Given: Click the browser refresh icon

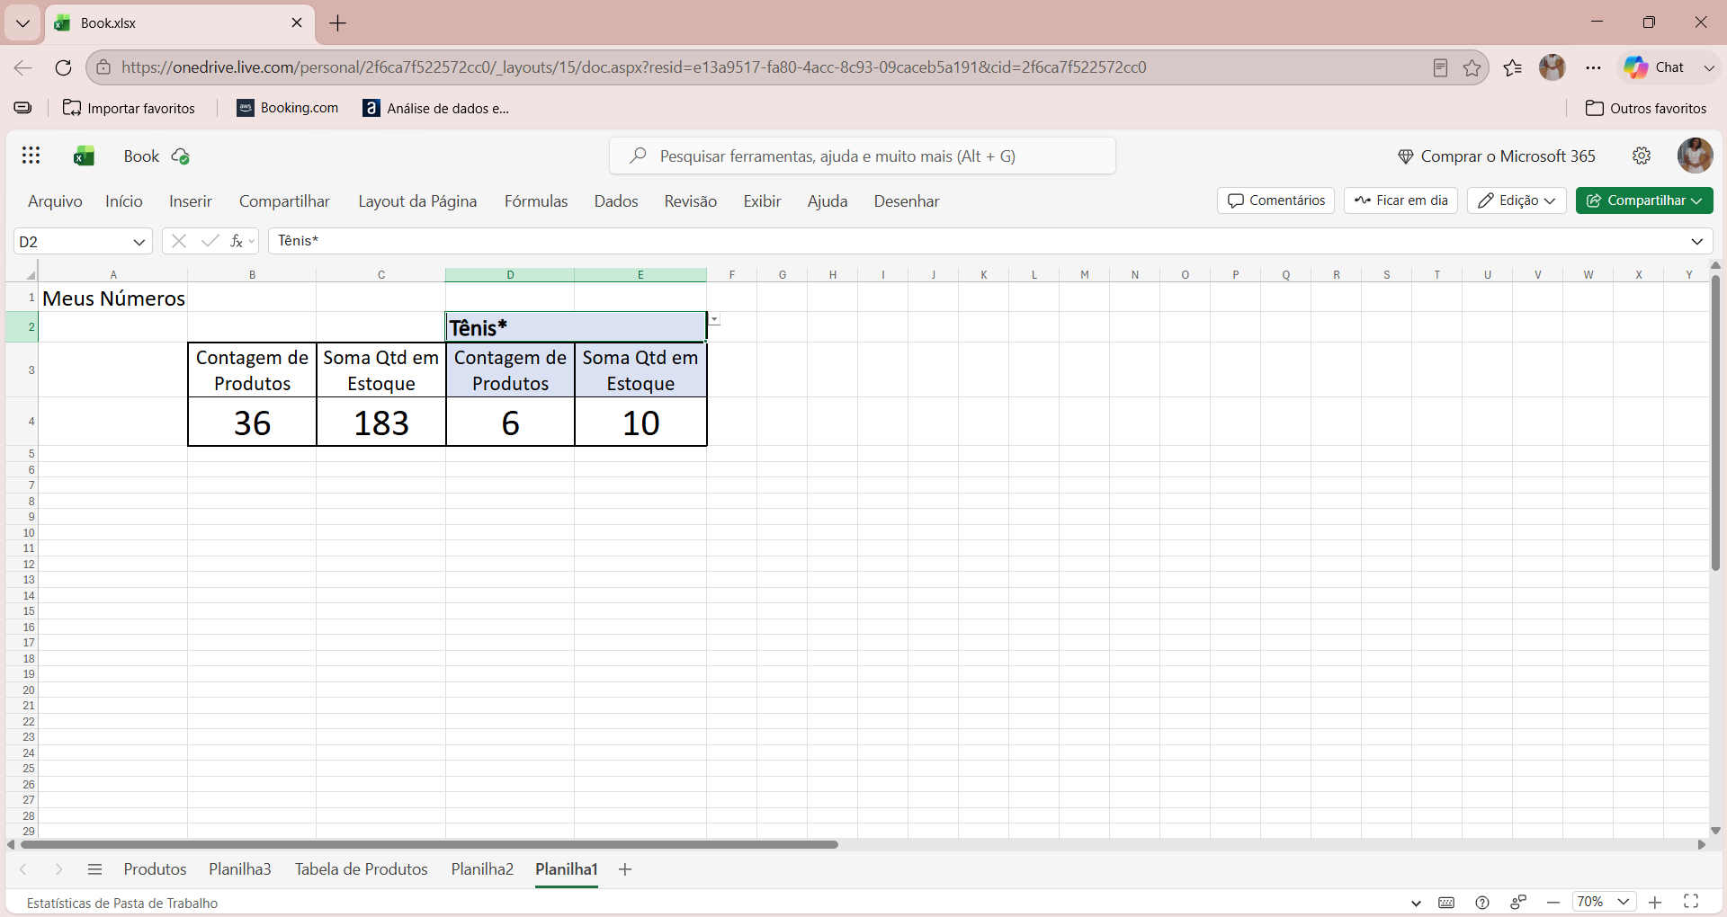Looking at the screenshot, I should (63, 67).
